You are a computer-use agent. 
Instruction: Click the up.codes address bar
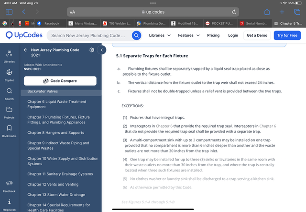tap(153, 12)
